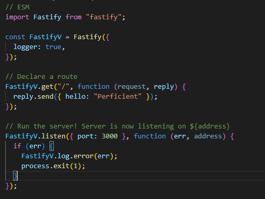This screenshot has height=199, width=265.
Task: Click the '// Declare a route' comment
Action: 41,77
